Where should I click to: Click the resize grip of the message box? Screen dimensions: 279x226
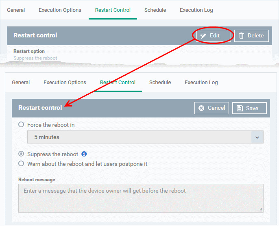[260, 210]
